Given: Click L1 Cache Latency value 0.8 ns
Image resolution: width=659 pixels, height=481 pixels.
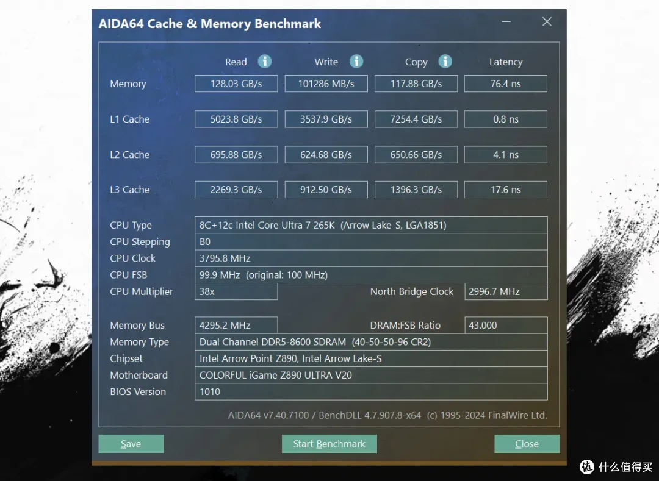Looking at the screenshot, I should pyautogui.click(x=506, y=119).
